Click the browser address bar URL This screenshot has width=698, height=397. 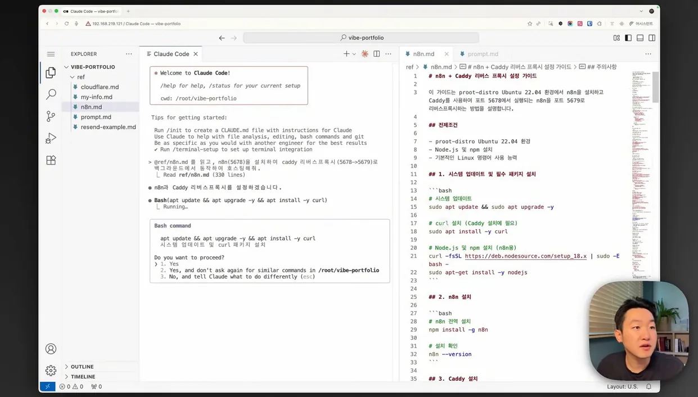(137, 24)
